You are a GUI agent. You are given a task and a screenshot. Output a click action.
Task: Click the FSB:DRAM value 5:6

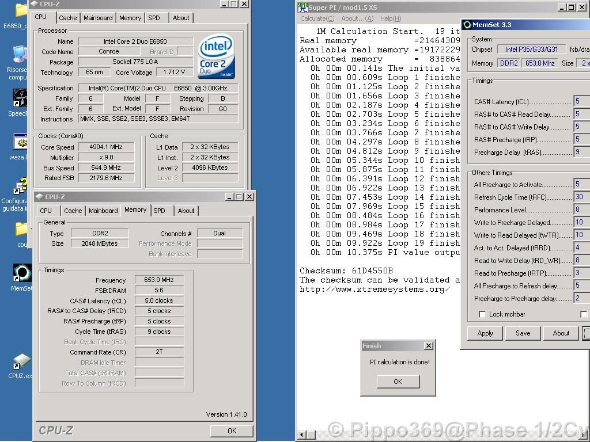pyautogui.click(x=159, y=290)
